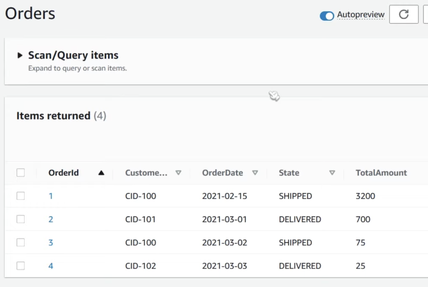Click the OrderDate column sort arrow

[x=255, y=173]
